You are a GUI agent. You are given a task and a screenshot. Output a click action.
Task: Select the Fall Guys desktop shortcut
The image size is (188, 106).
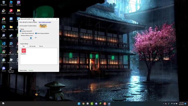point(19,3)
